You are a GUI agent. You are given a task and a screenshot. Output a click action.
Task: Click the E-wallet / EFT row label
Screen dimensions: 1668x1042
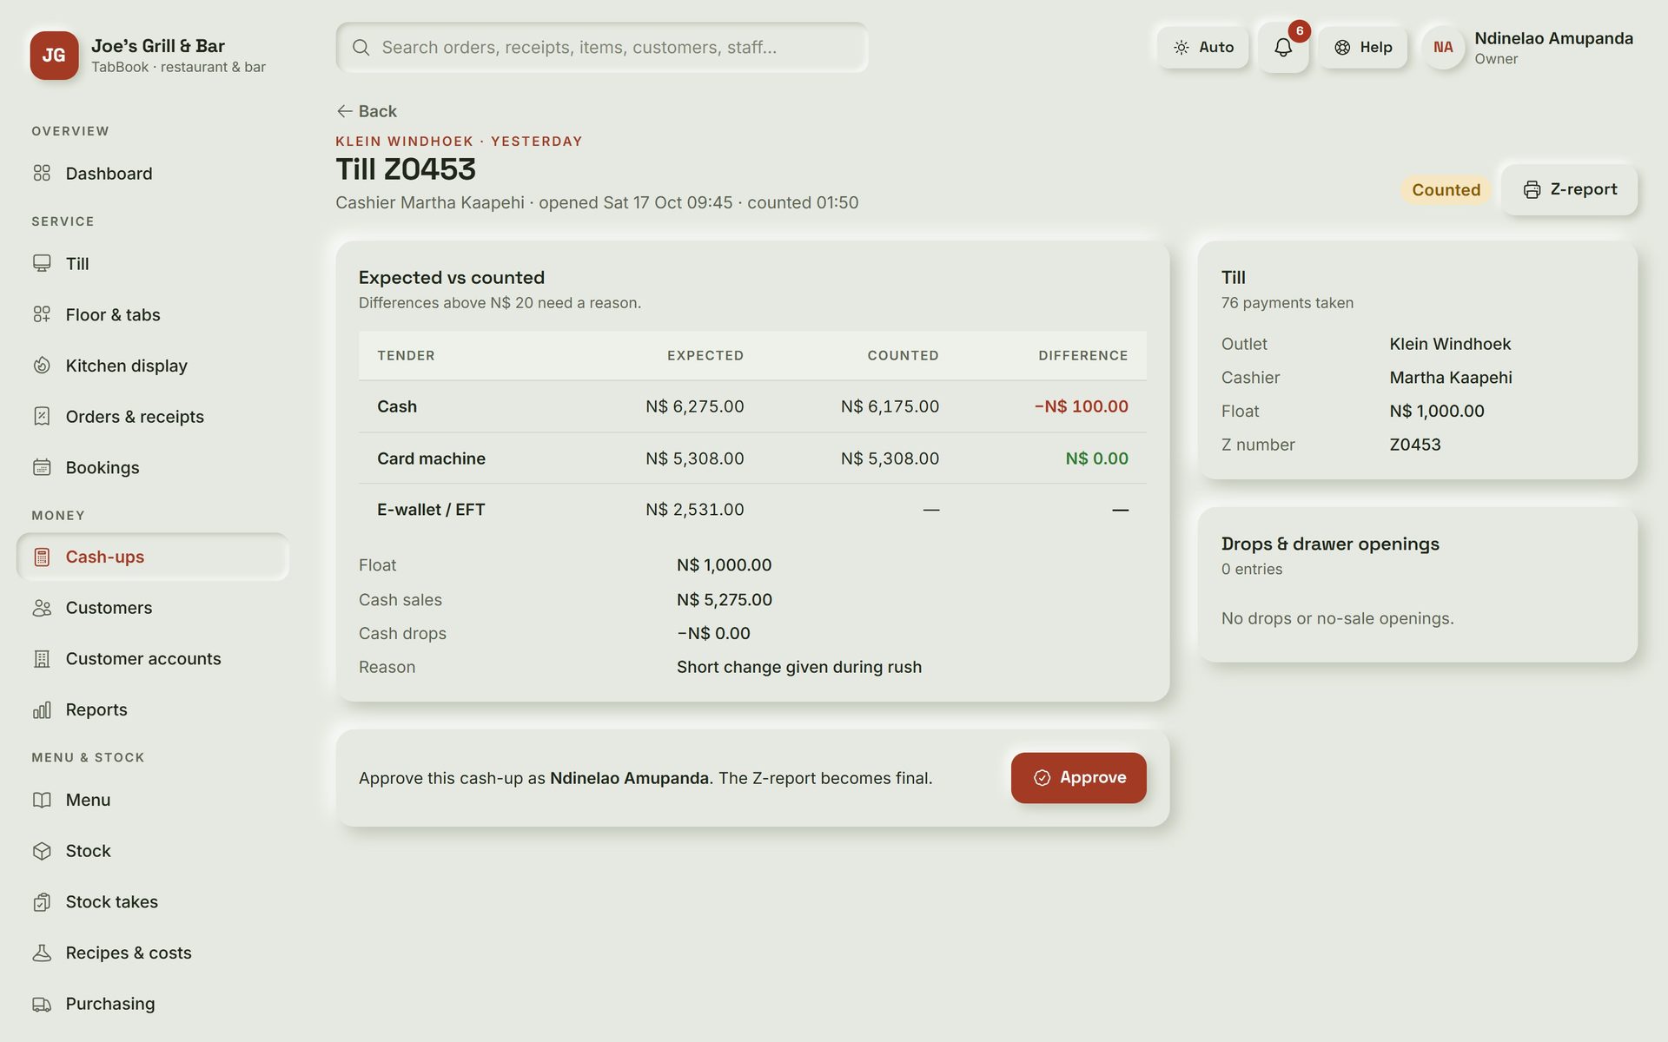431,510
